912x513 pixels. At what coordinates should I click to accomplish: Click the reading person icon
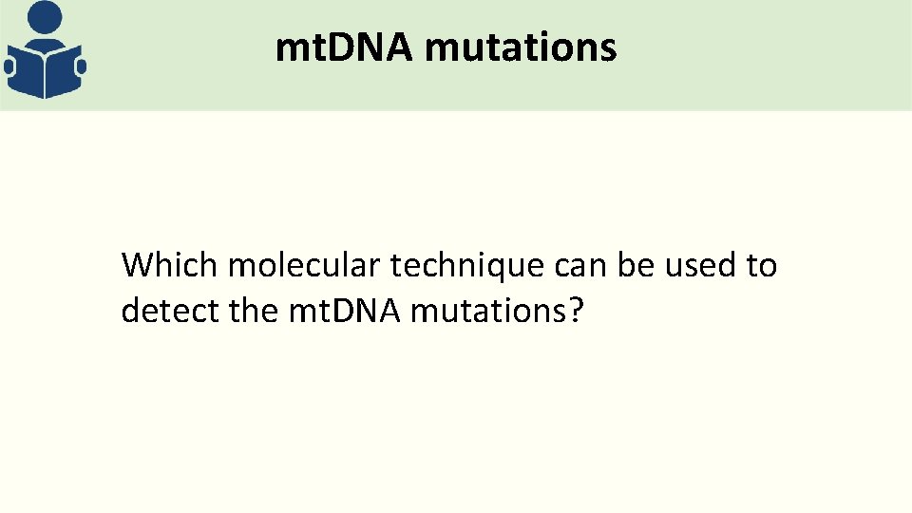(45, 52)
